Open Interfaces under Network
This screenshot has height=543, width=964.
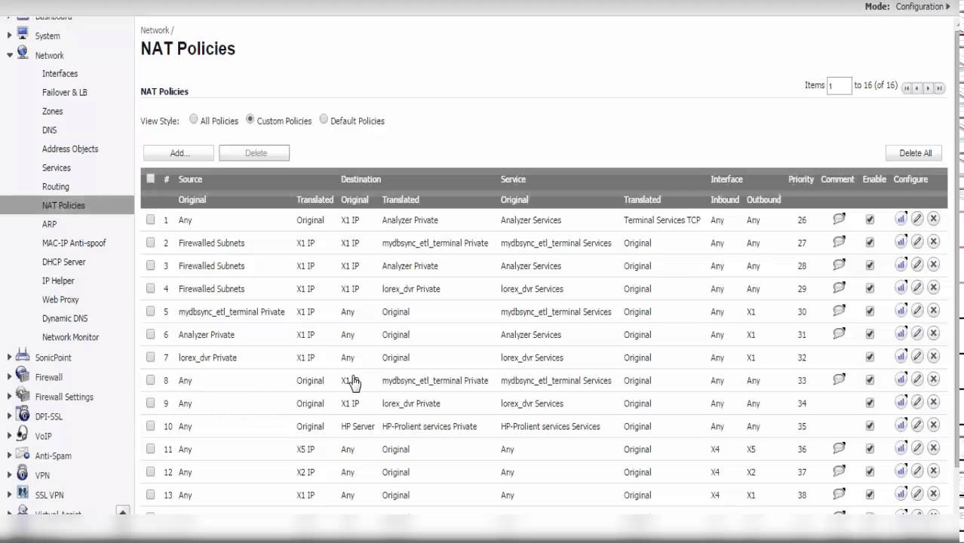60,73
